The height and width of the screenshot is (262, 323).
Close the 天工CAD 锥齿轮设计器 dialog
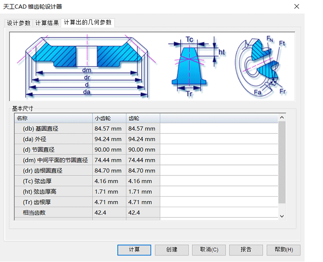click(297, 6)
